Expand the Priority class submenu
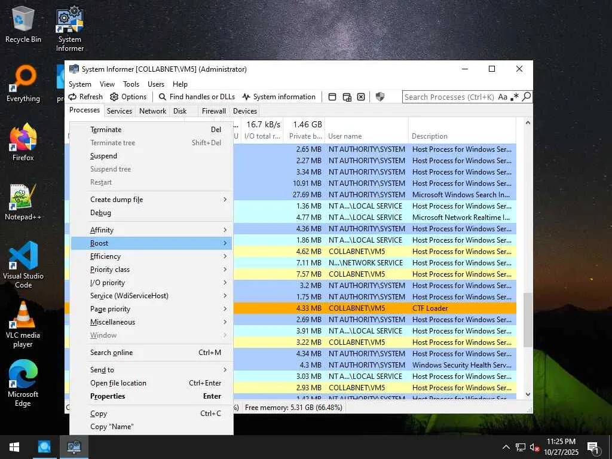612x459 pixels. 151,270
